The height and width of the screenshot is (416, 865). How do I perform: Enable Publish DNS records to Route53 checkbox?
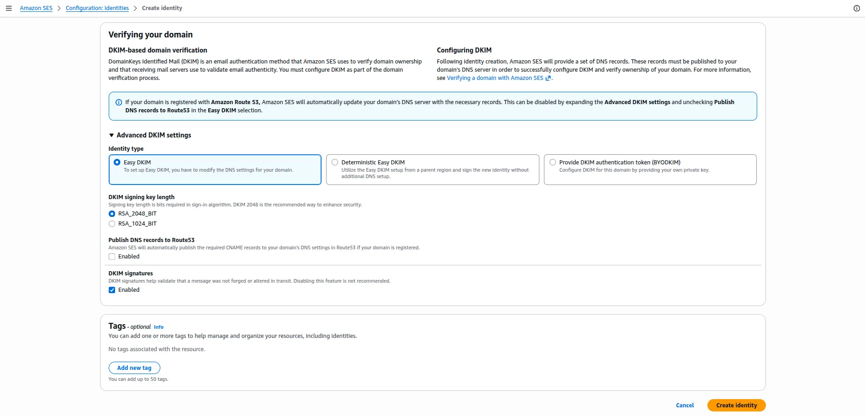pos(112,257)
